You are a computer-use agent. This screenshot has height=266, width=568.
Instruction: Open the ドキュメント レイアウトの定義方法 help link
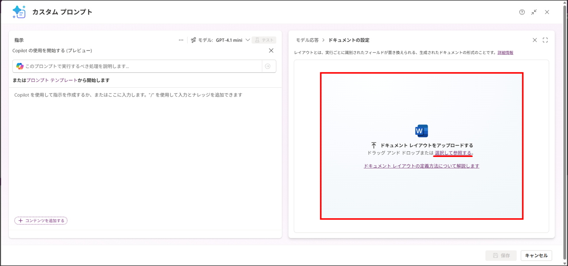421,166
